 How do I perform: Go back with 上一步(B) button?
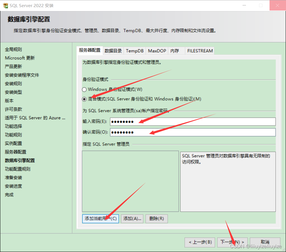[200, 242]
